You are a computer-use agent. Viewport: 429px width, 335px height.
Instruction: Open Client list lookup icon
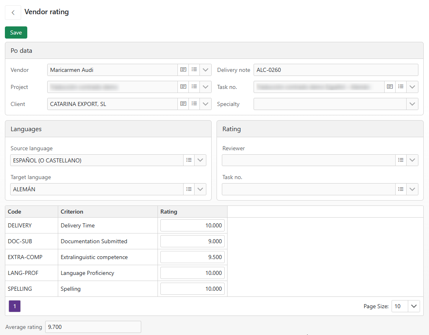(194, 104)
